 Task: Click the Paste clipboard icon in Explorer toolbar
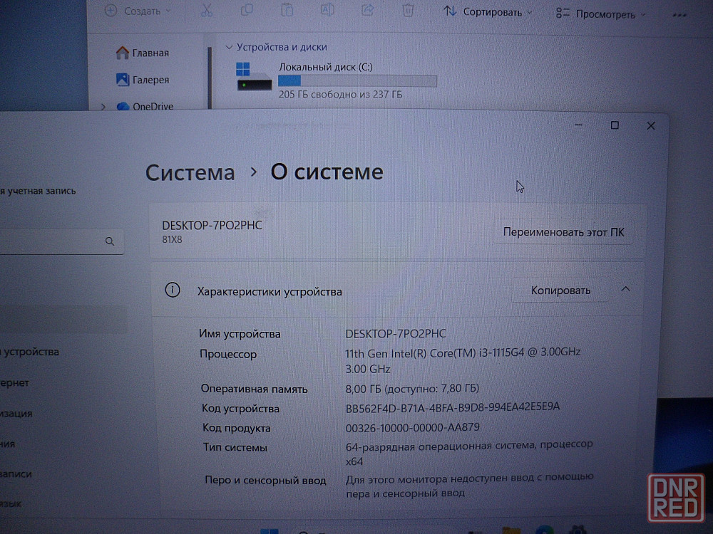(287, 11)
